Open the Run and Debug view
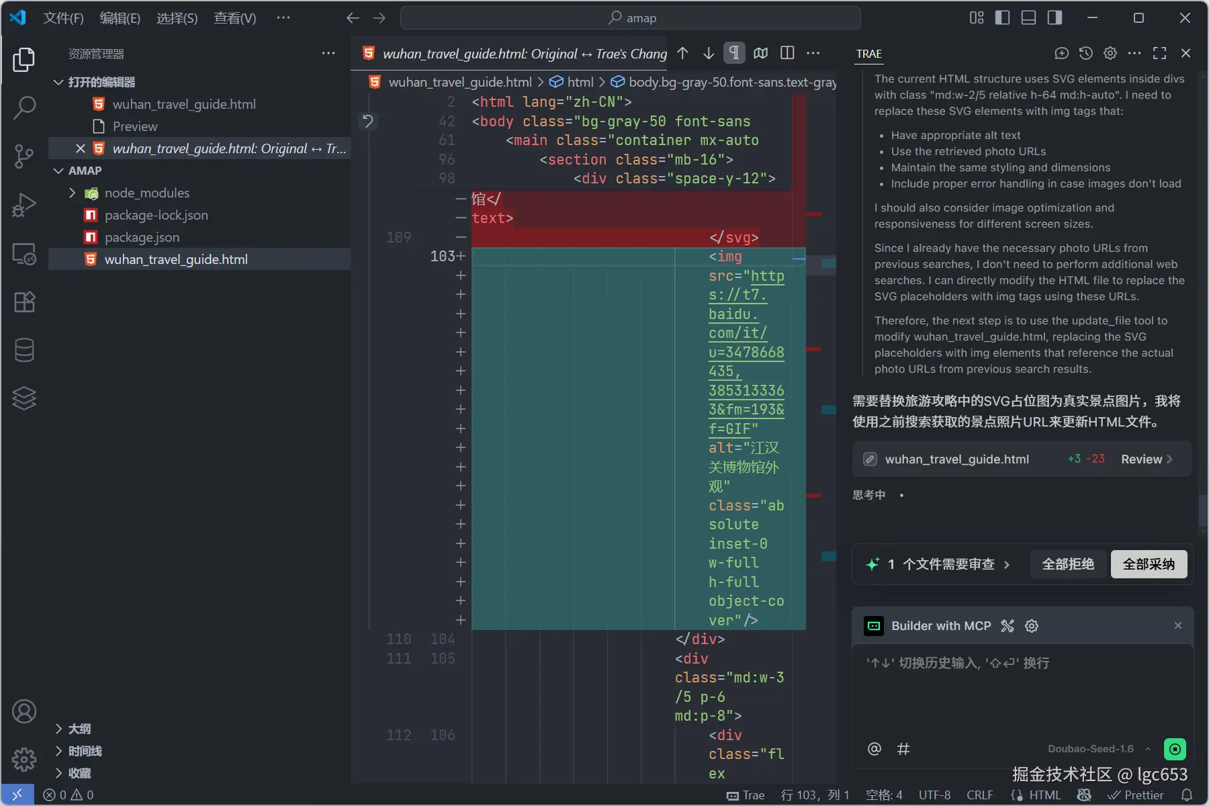1209x806 pixels. coord(24,205)
